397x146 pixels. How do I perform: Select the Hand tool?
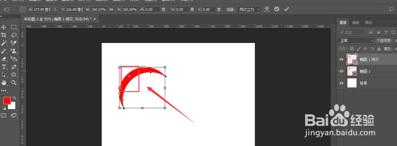tap(4, 82)
